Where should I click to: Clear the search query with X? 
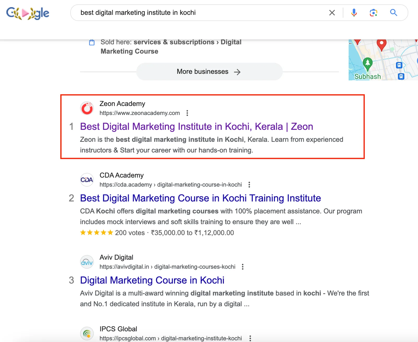[332, 13]
